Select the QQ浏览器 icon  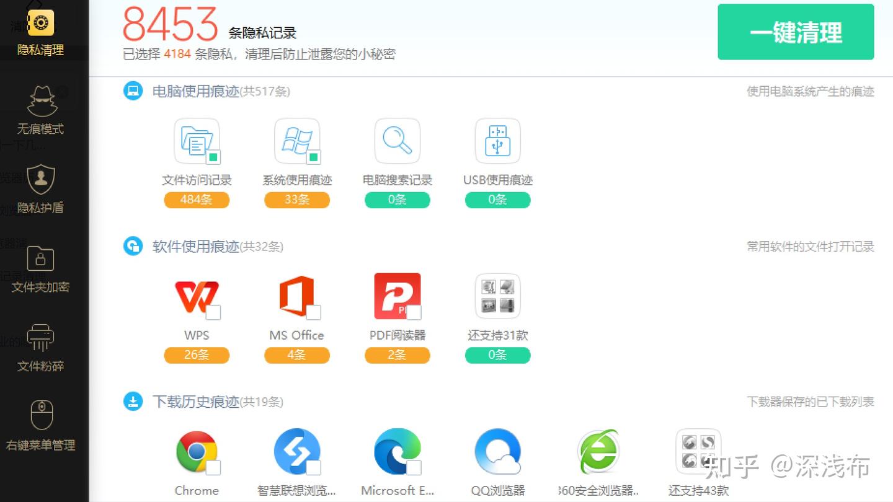coord(497,451)
